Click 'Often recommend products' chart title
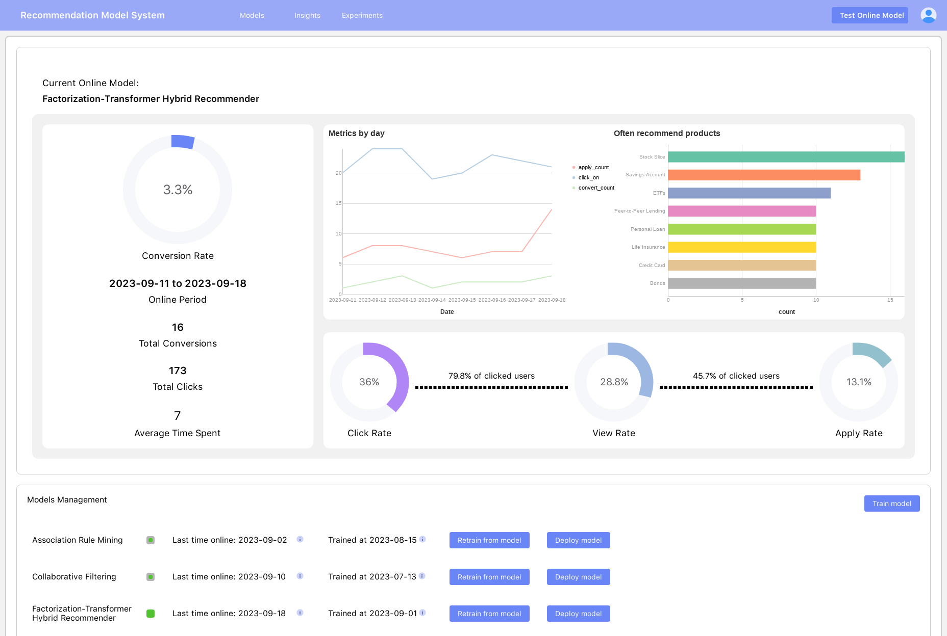This screenshot has width=947, height=636. click(667, 133)
